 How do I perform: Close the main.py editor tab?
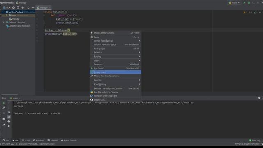[x=50, y=7]
